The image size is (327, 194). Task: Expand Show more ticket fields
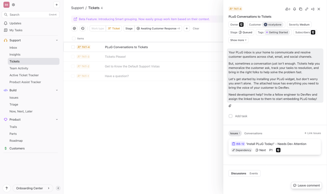click(x=238, y=40)
